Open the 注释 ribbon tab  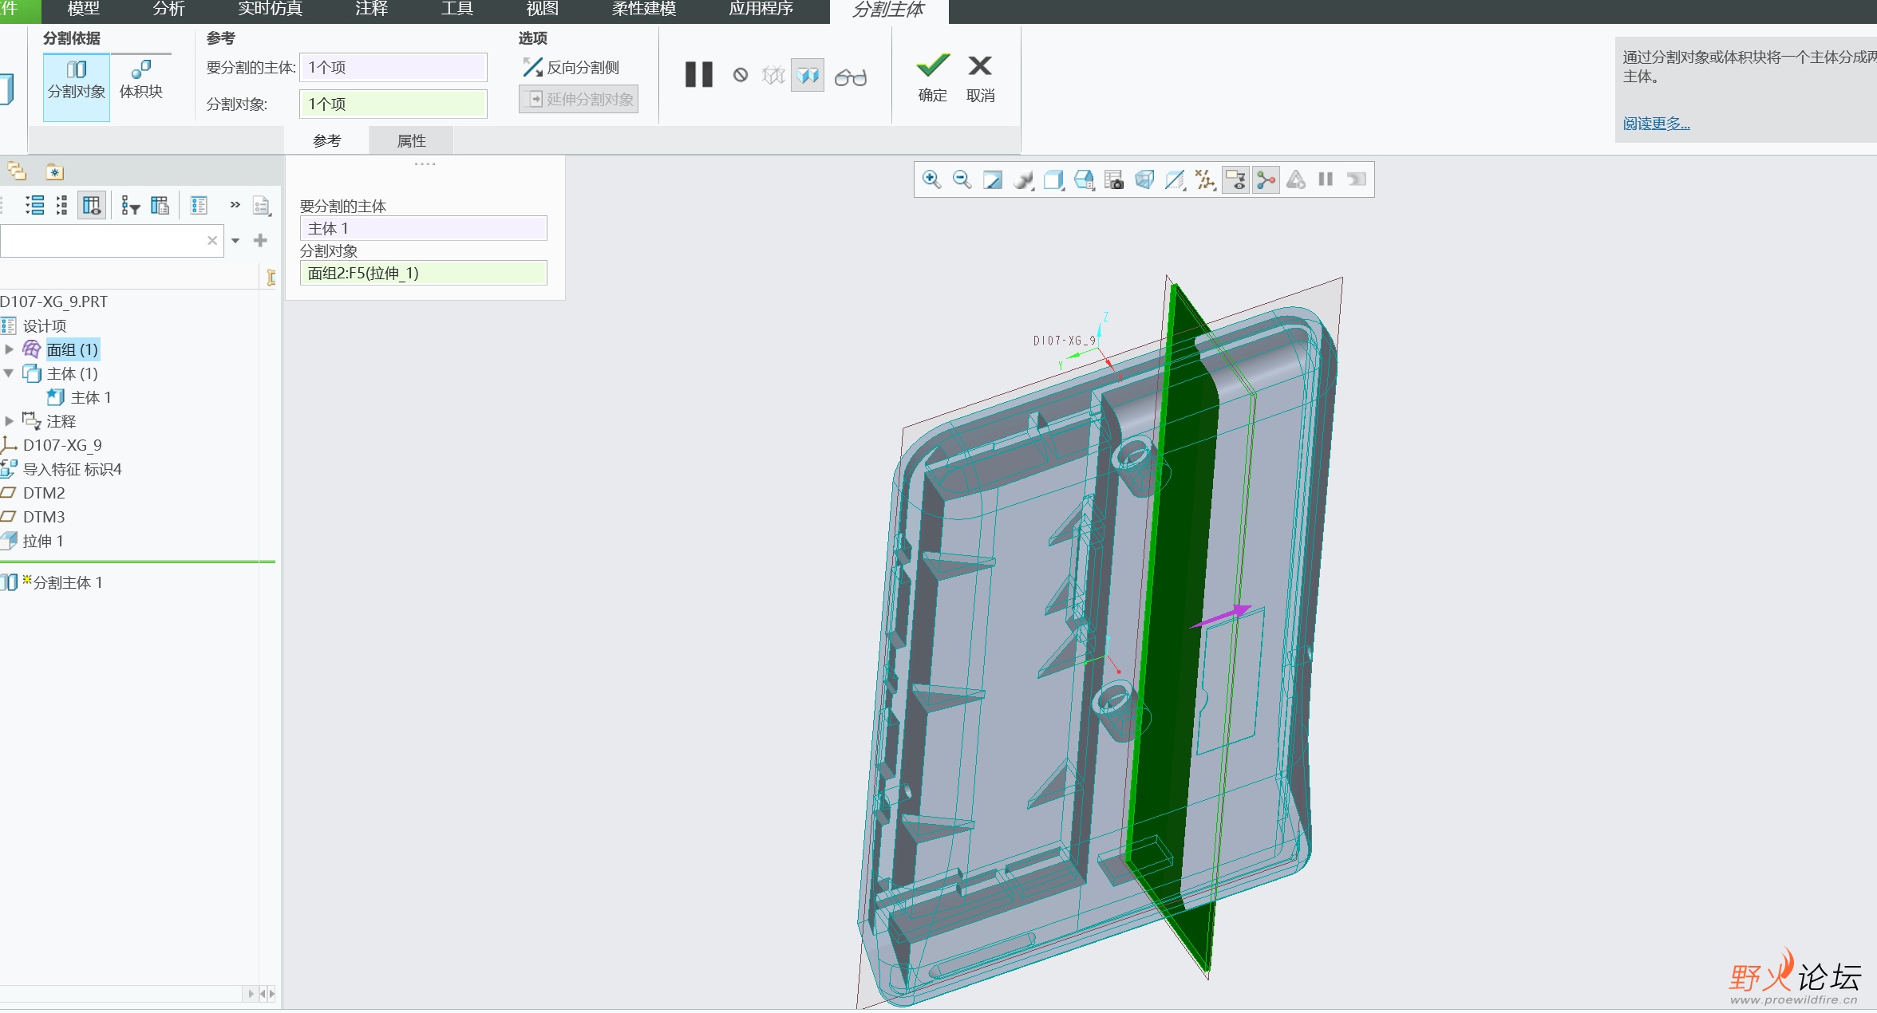[371, 10]
